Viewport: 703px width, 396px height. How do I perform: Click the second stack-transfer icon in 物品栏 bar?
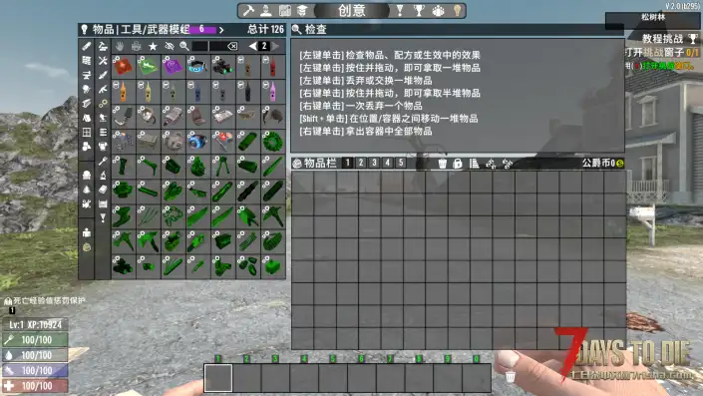[x=508, y=164]
